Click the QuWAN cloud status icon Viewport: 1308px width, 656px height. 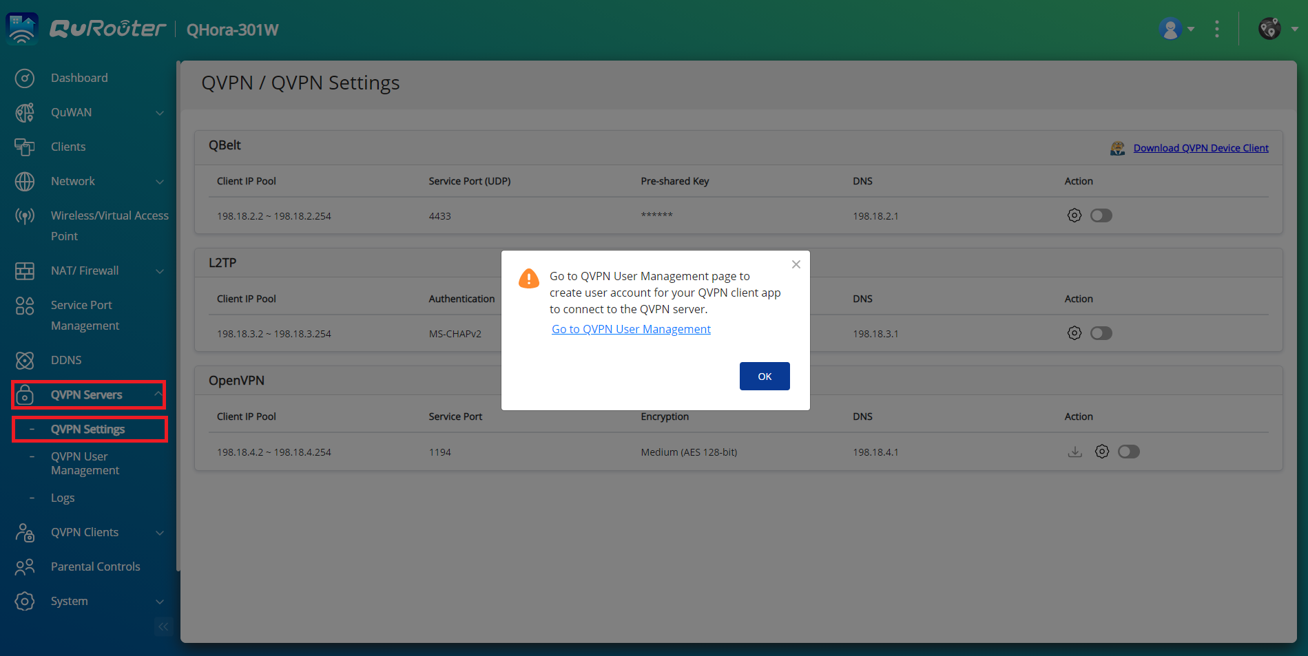(x=1269, y=29)
